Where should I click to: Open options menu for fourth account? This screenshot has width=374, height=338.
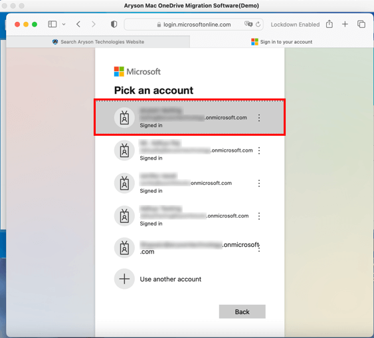pos(259,216)
